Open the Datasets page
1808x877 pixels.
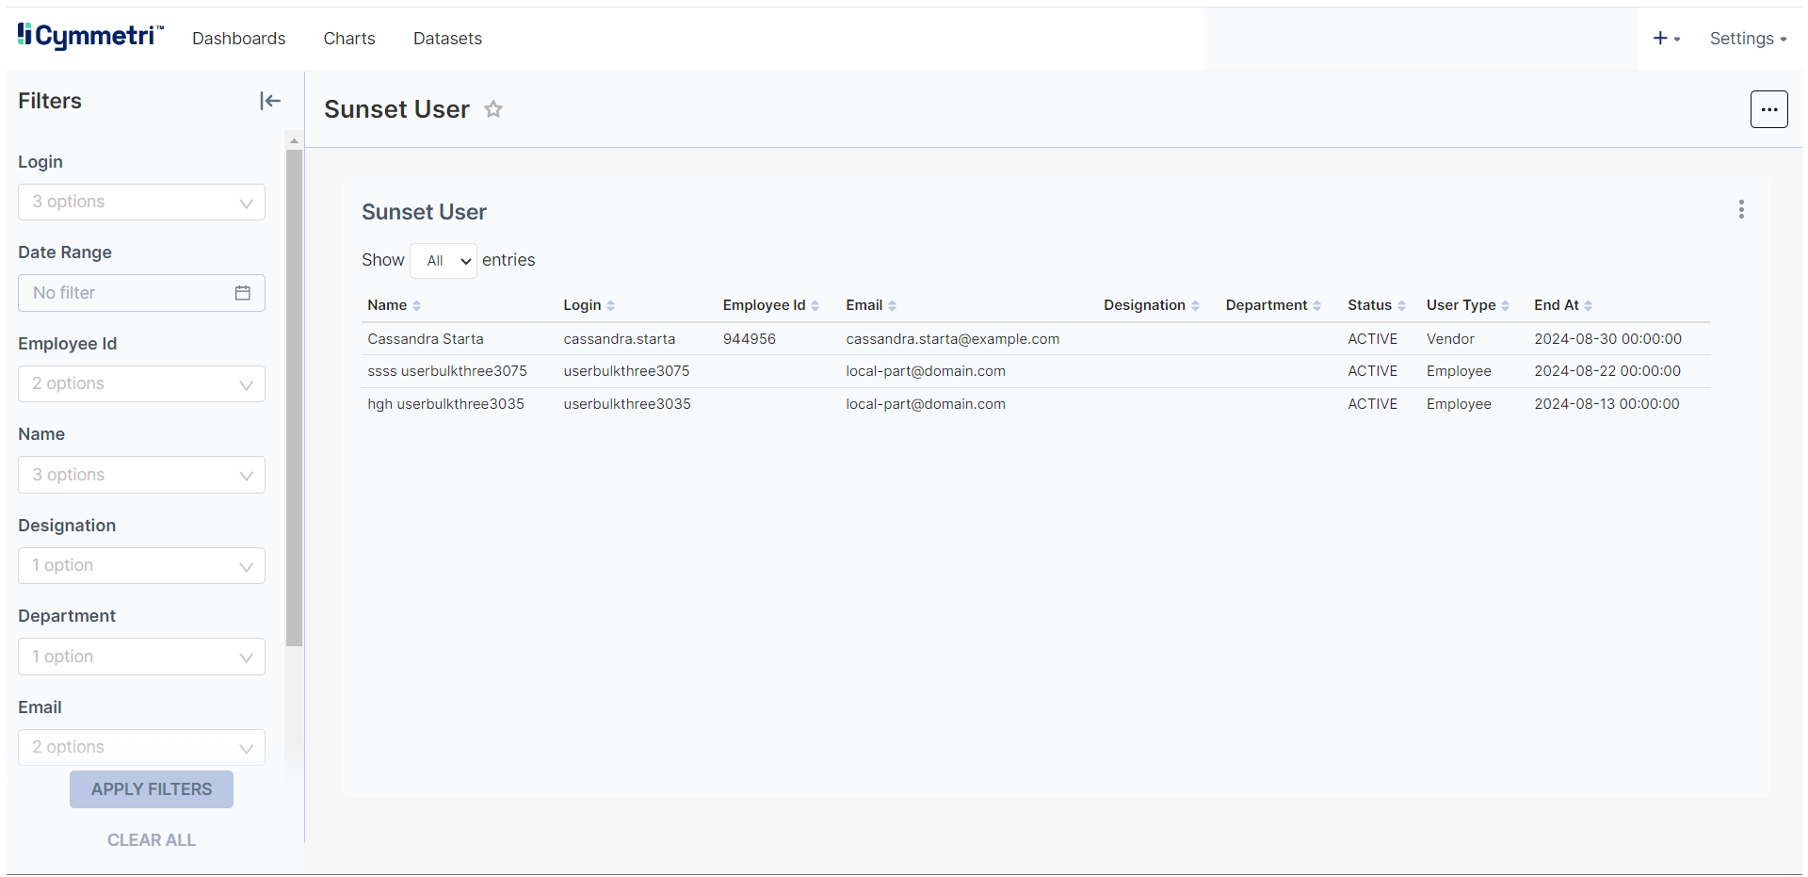[447, 39]
